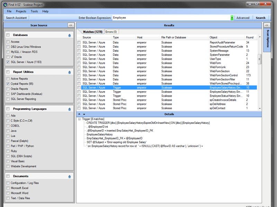277x207 pixels.
Task: Click the blue arrow icon beside Report Utilities
Action: coord(70,72)
